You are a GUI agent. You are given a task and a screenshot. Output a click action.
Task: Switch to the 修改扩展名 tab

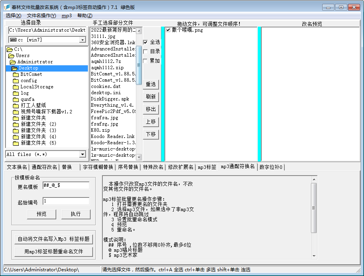tap(180, 167)
